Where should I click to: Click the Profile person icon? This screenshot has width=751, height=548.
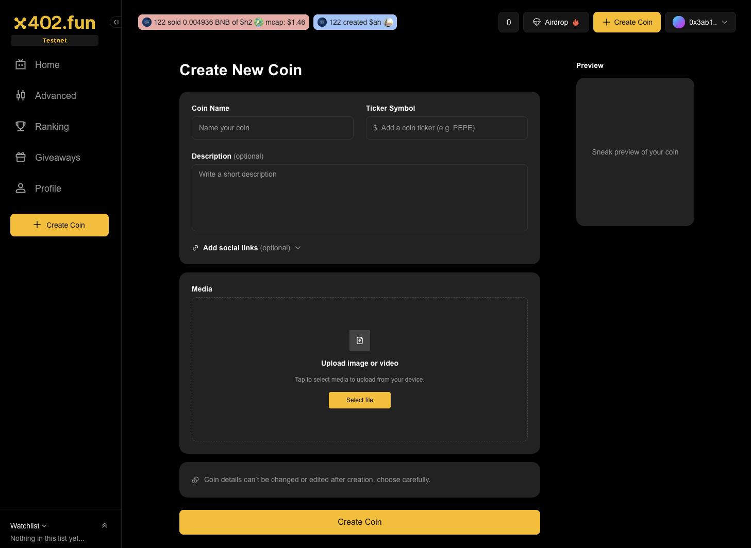(21, 189)
